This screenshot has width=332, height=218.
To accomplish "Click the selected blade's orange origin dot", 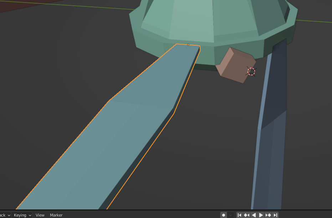I will pos(188,45).
